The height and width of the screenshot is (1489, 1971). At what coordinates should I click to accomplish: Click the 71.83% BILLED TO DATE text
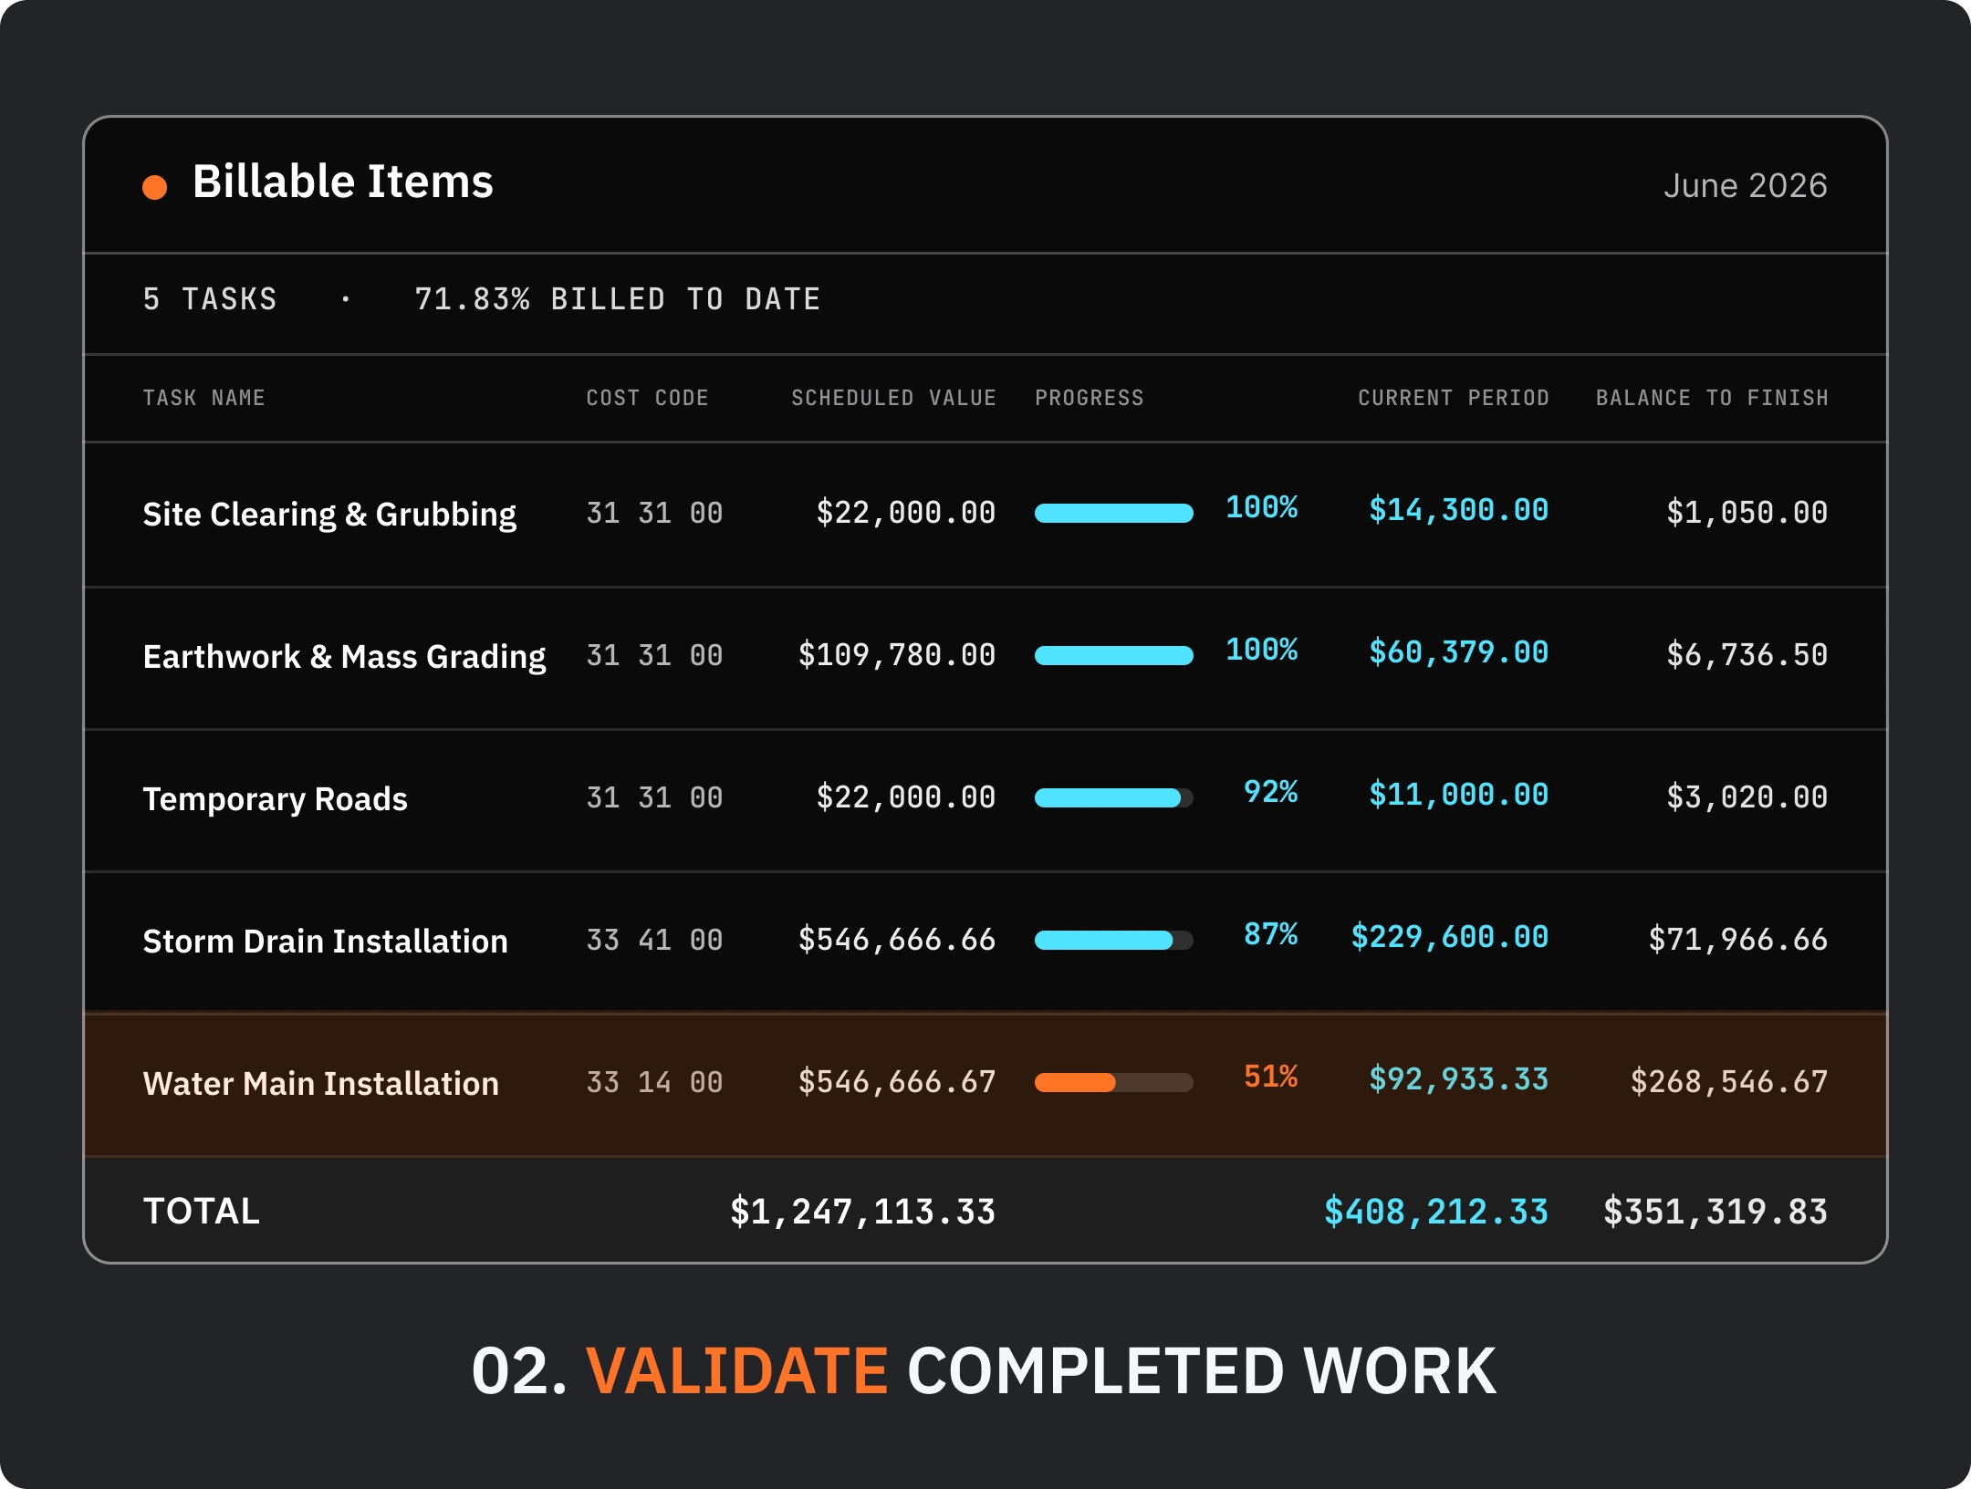(618, 299)
